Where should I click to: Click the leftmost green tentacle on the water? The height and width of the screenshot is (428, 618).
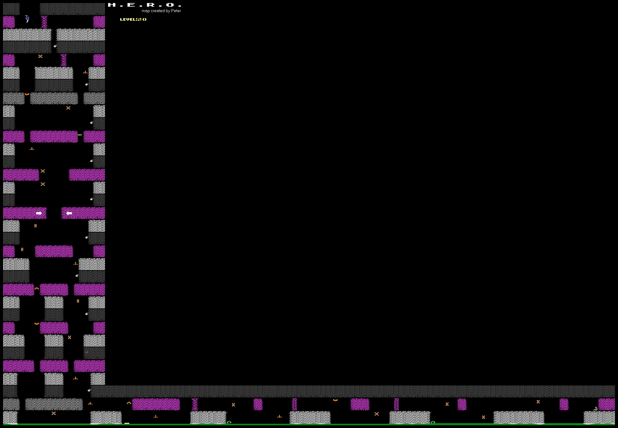pyautogui.click(x=229, y=422)
